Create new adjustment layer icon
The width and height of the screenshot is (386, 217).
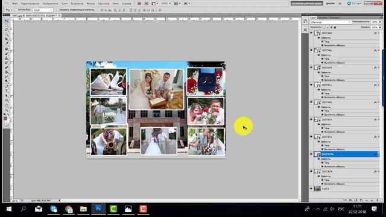pyautogui.click(x=361, y=200)
